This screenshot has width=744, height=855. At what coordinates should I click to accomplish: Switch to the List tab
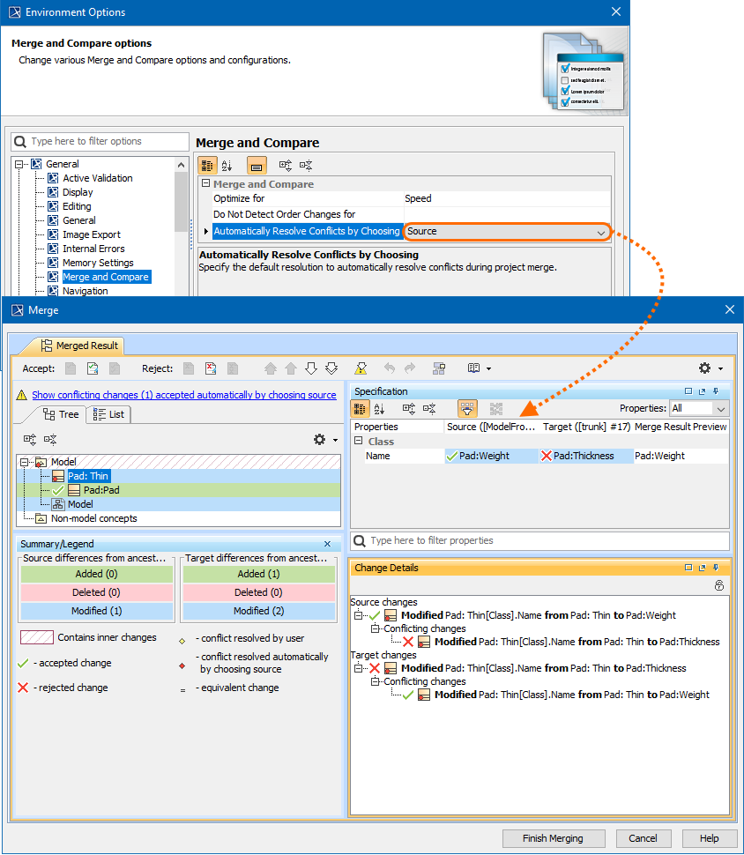pos(108,414)
